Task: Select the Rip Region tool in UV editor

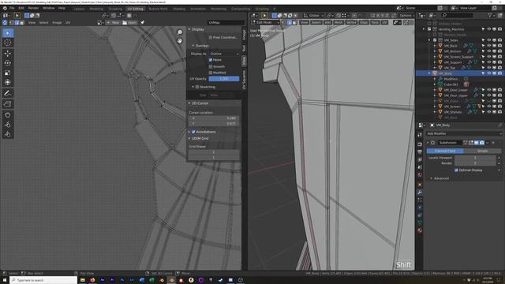Action: tap(8, 104)
